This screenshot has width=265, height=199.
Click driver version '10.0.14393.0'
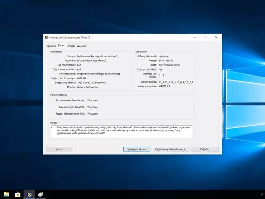[166, 60]
